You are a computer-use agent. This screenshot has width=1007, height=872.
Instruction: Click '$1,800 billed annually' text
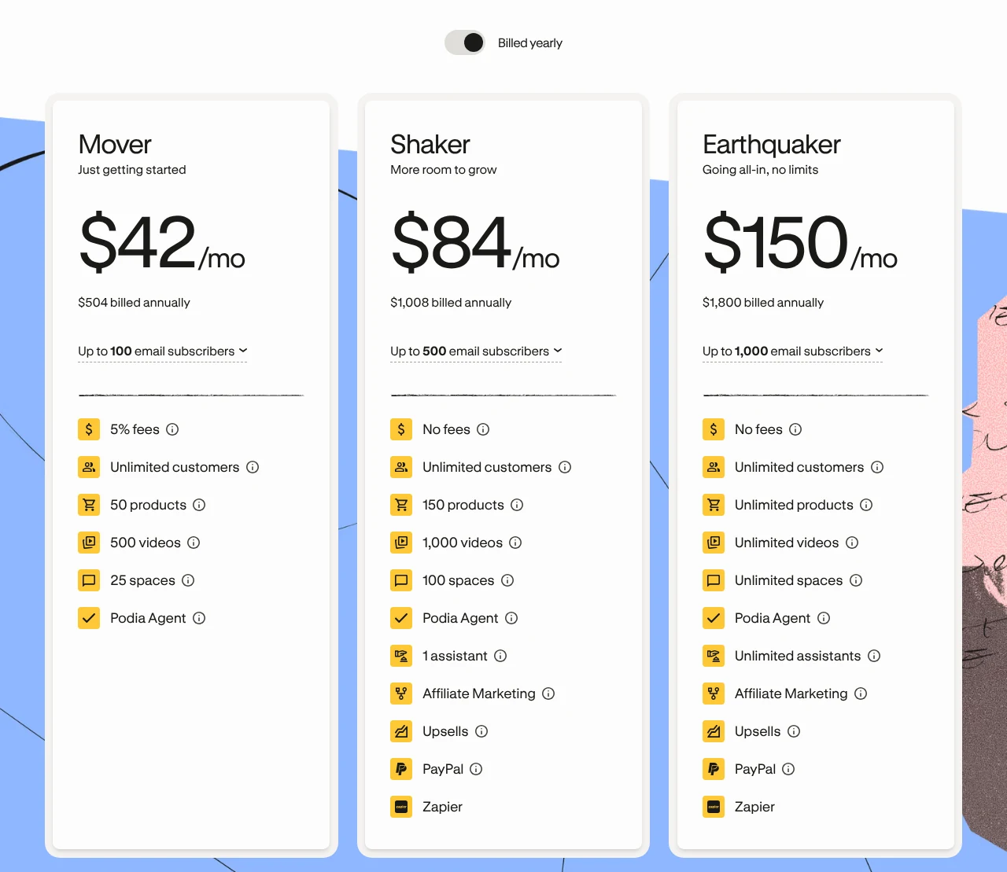(763, 303)
